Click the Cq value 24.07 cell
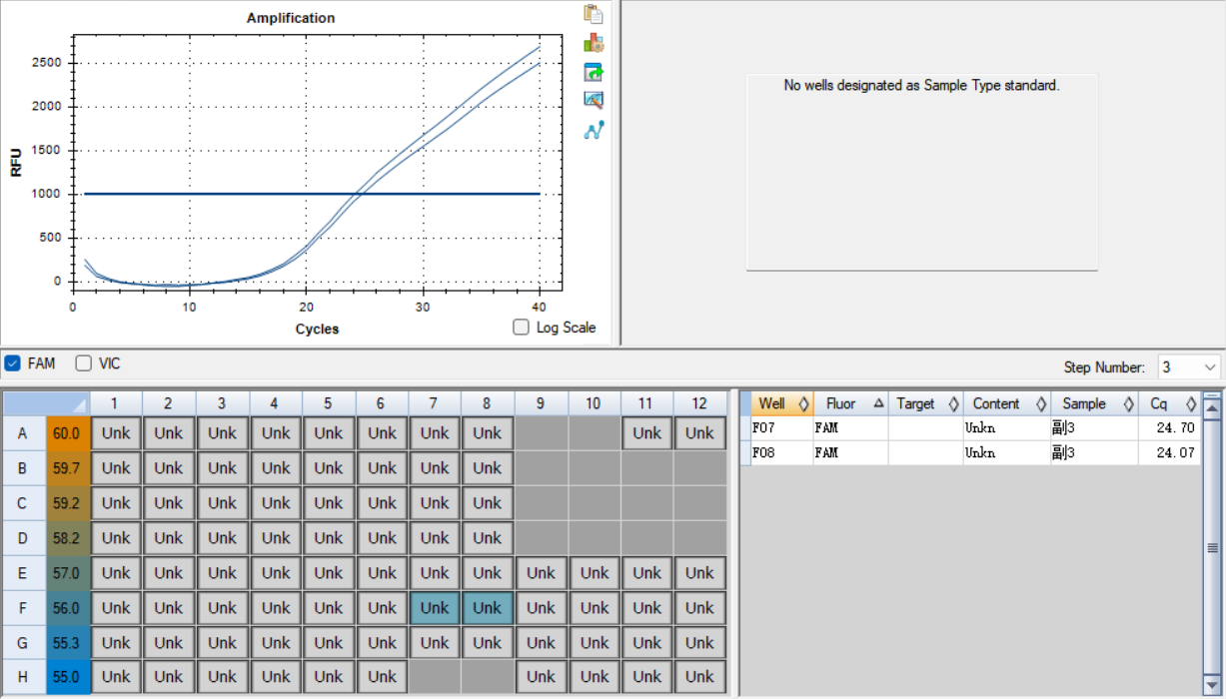This screenshot has width=1226, height=699. 1170,452
